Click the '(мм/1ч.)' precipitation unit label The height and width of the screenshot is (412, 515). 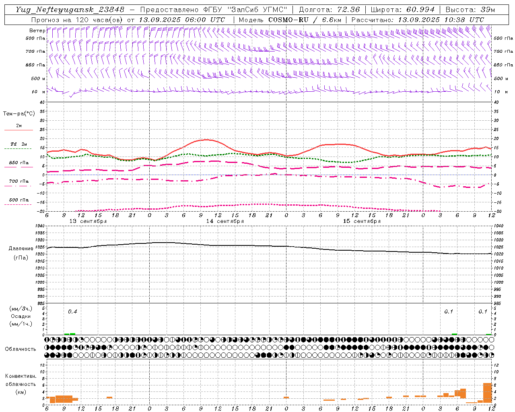coord(21,324)
